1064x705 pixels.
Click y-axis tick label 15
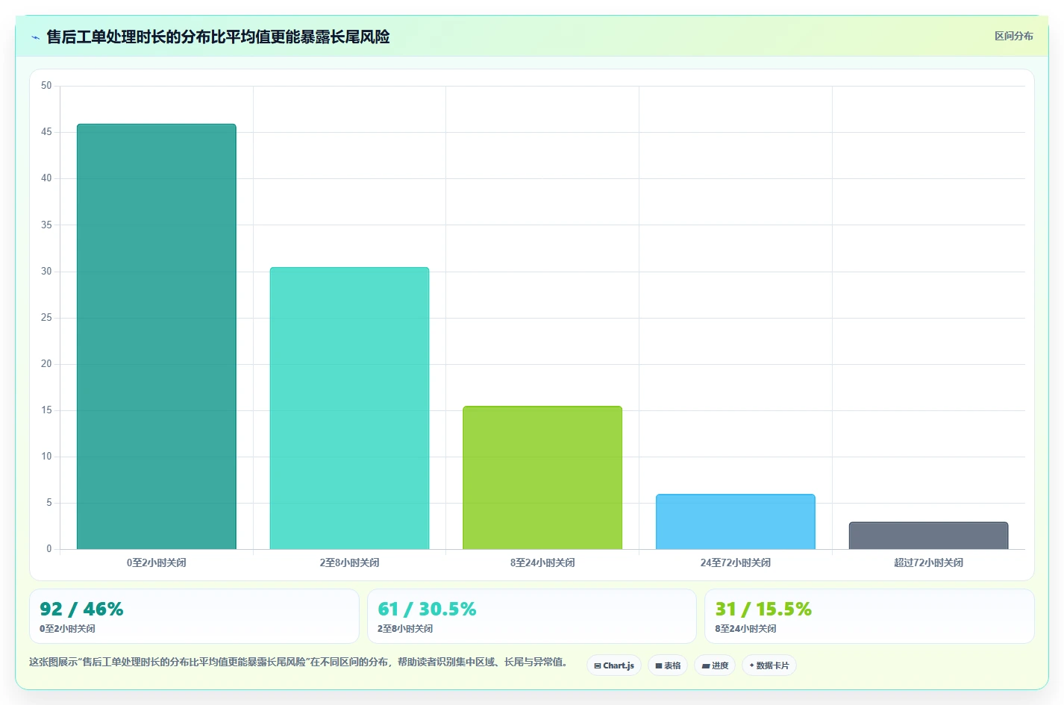click(x=46, y=410)
